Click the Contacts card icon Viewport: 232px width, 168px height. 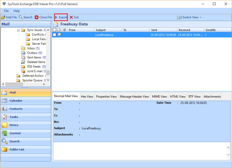coord(4,109)
